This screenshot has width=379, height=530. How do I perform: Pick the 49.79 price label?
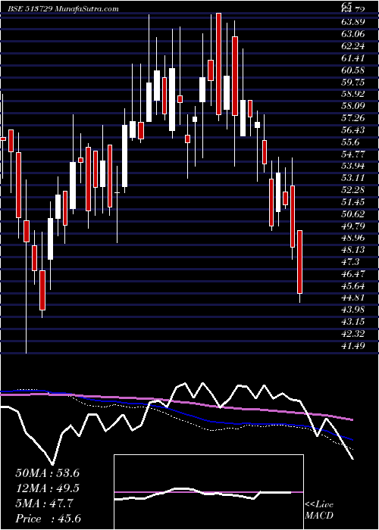353,226
